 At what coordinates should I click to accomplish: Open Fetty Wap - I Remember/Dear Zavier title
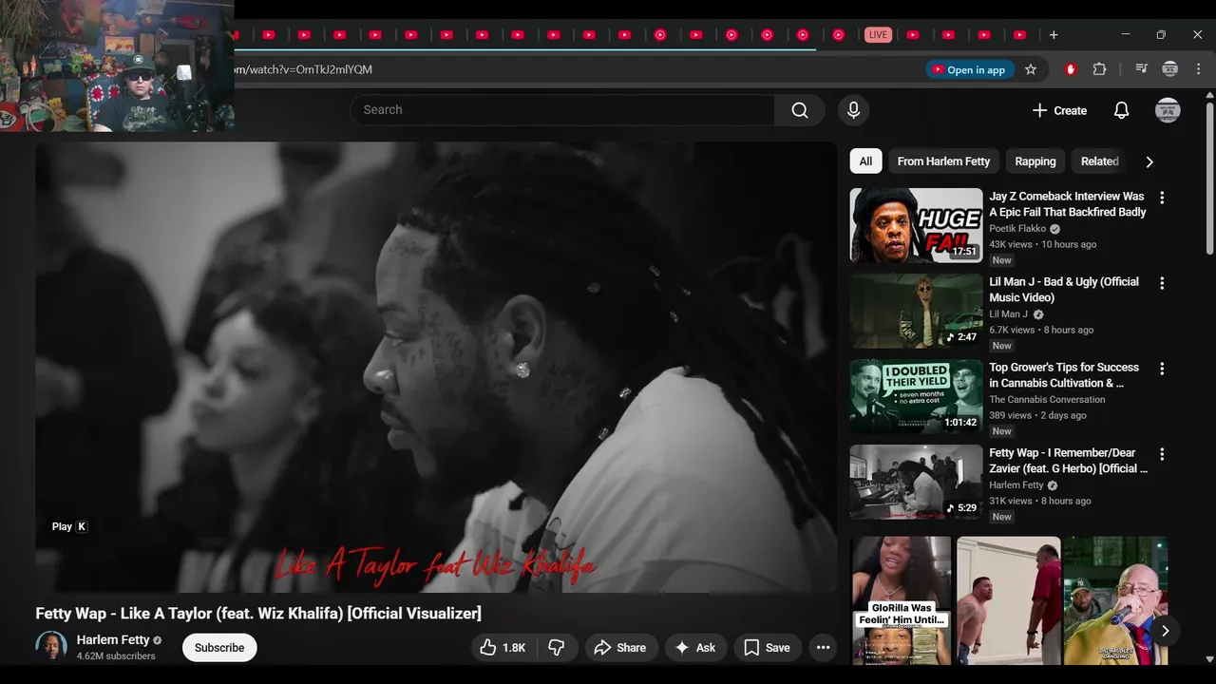pos(1068,461)
